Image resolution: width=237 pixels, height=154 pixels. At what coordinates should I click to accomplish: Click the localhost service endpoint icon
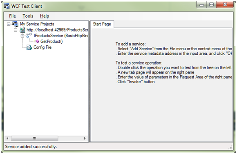click(22, 30)
